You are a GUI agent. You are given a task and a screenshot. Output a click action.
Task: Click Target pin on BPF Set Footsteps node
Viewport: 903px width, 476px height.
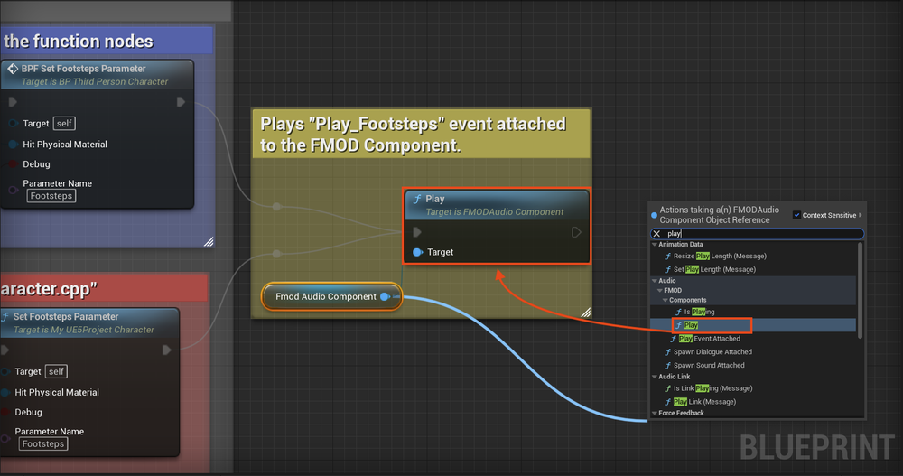[x=14, y=124]
